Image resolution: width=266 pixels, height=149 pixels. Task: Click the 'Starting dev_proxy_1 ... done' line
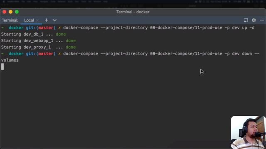point(38,47)
